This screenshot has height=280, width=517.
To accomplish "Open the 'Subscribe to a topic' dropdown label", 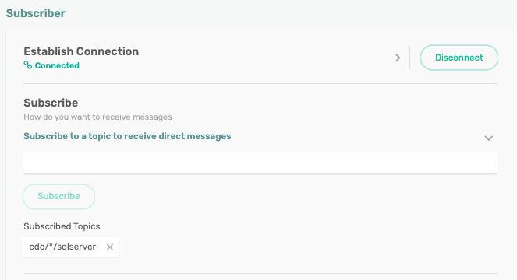I will 127,136.
